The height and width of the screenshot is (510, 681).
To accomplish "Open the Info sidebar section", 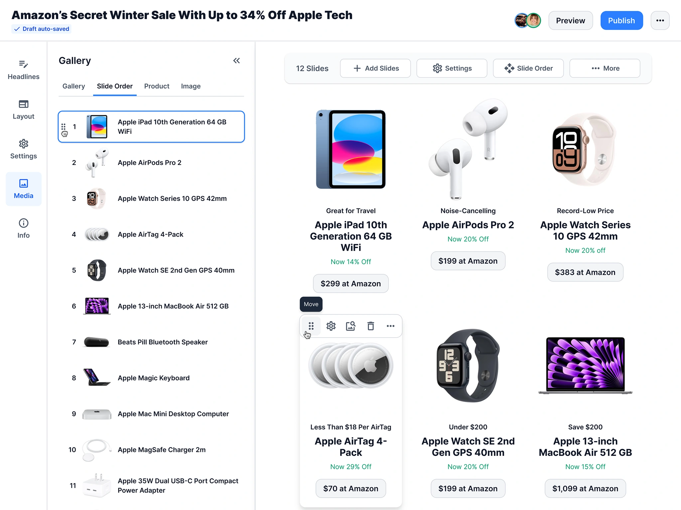I will click(x=23, y=229).
